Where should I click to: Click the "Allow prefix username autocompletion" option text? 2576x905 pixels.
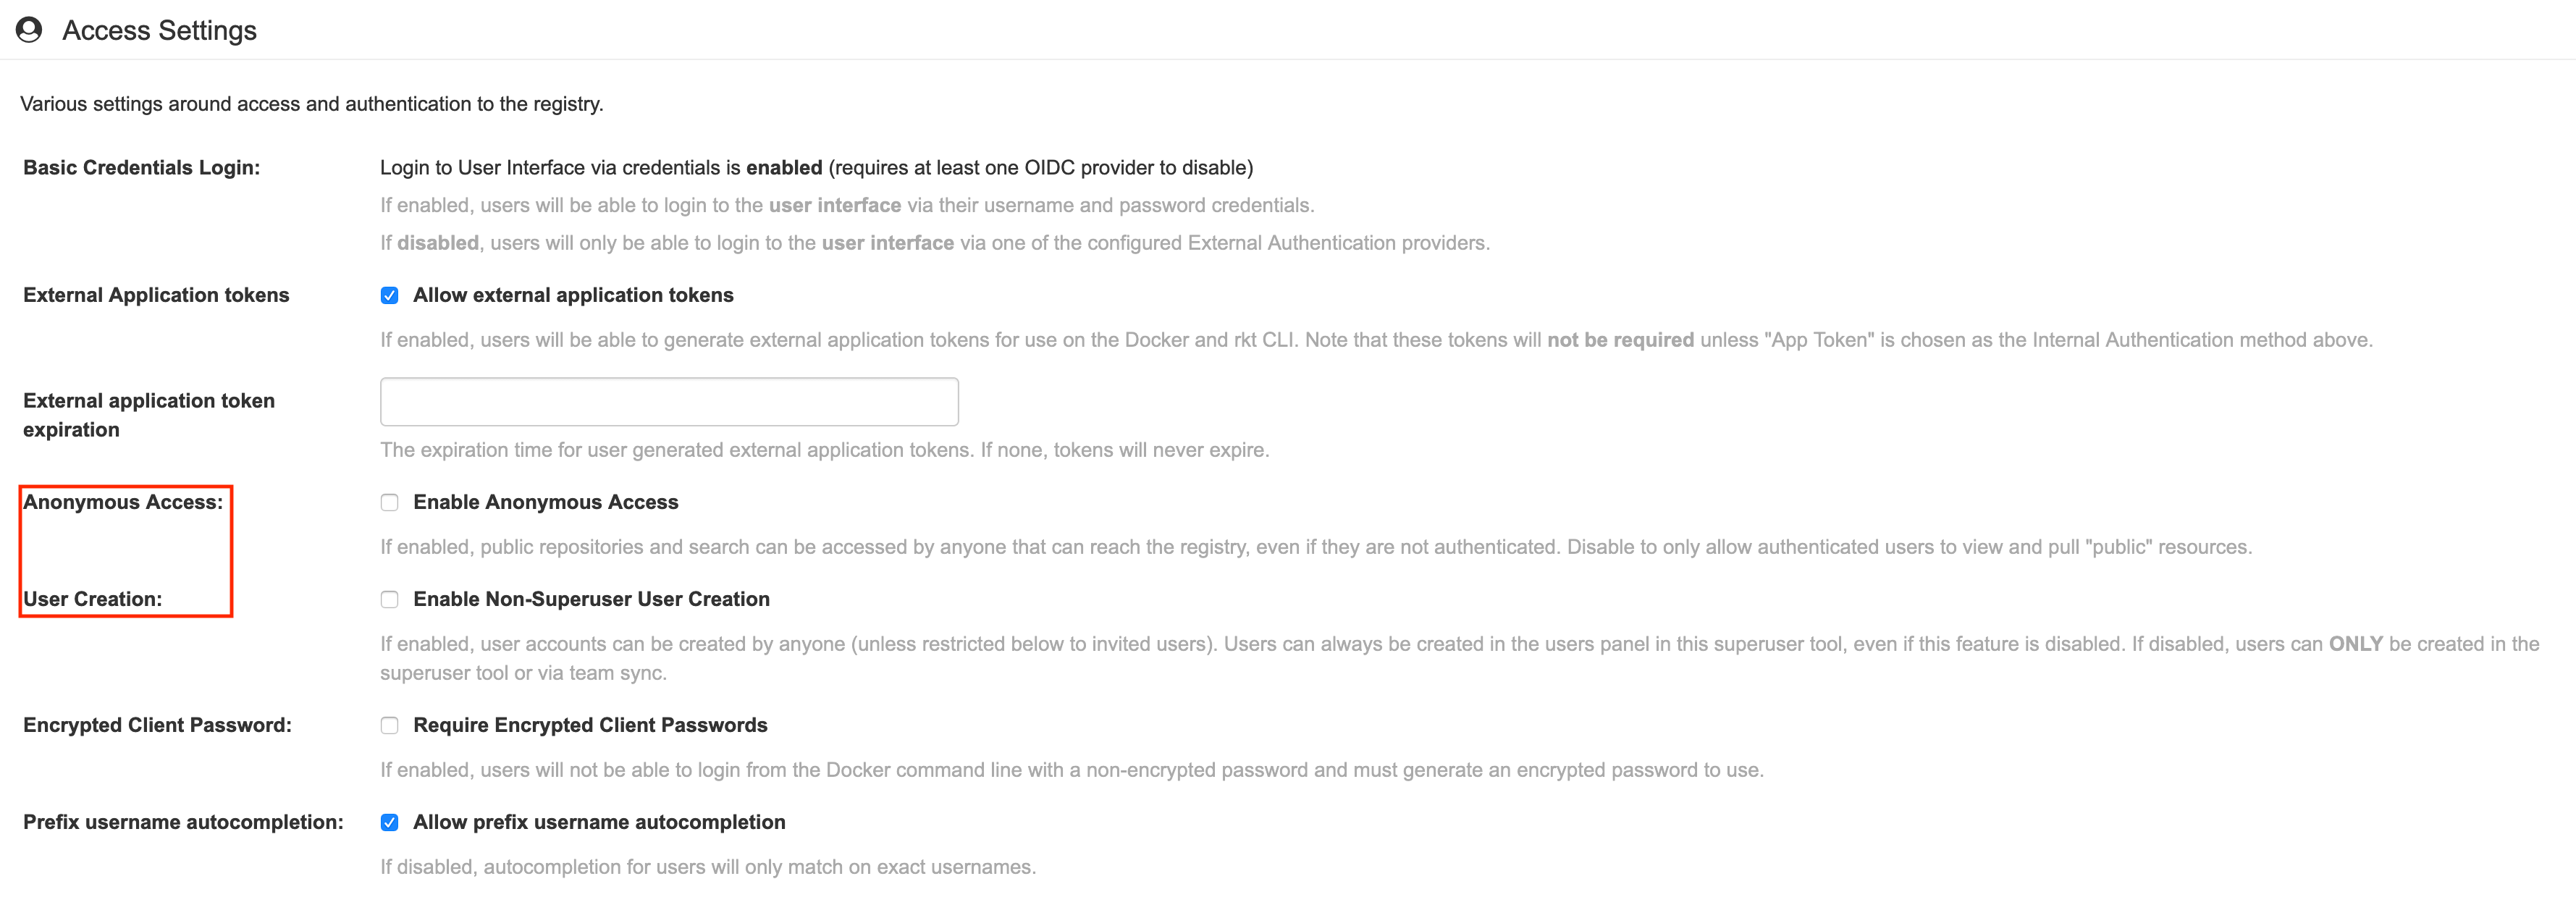click(599, 822)
